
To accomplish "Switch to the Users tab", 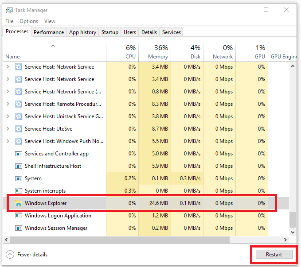I will [130, 32].
